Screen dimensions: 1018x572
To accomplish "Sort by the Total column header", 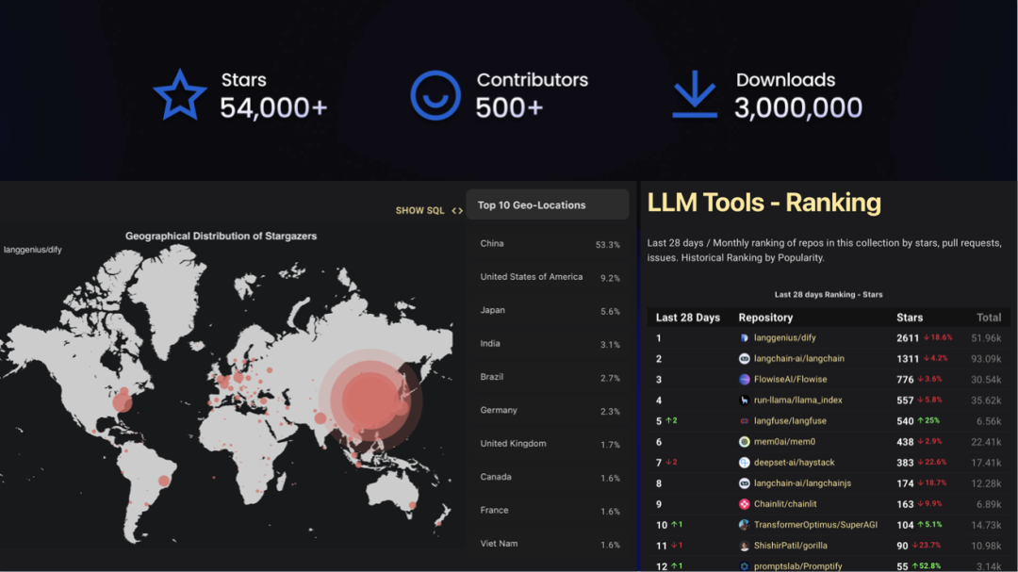I will click(989, 318).
